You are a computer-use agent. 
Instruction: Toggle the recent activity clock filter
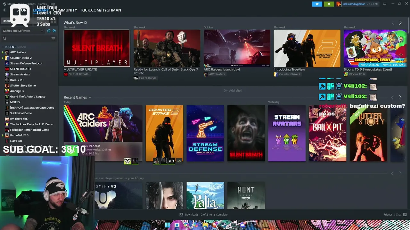click(49, 31)
